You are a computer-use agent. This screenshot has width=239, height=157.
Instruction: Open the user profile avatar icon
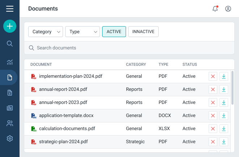(x=228, y=9)
